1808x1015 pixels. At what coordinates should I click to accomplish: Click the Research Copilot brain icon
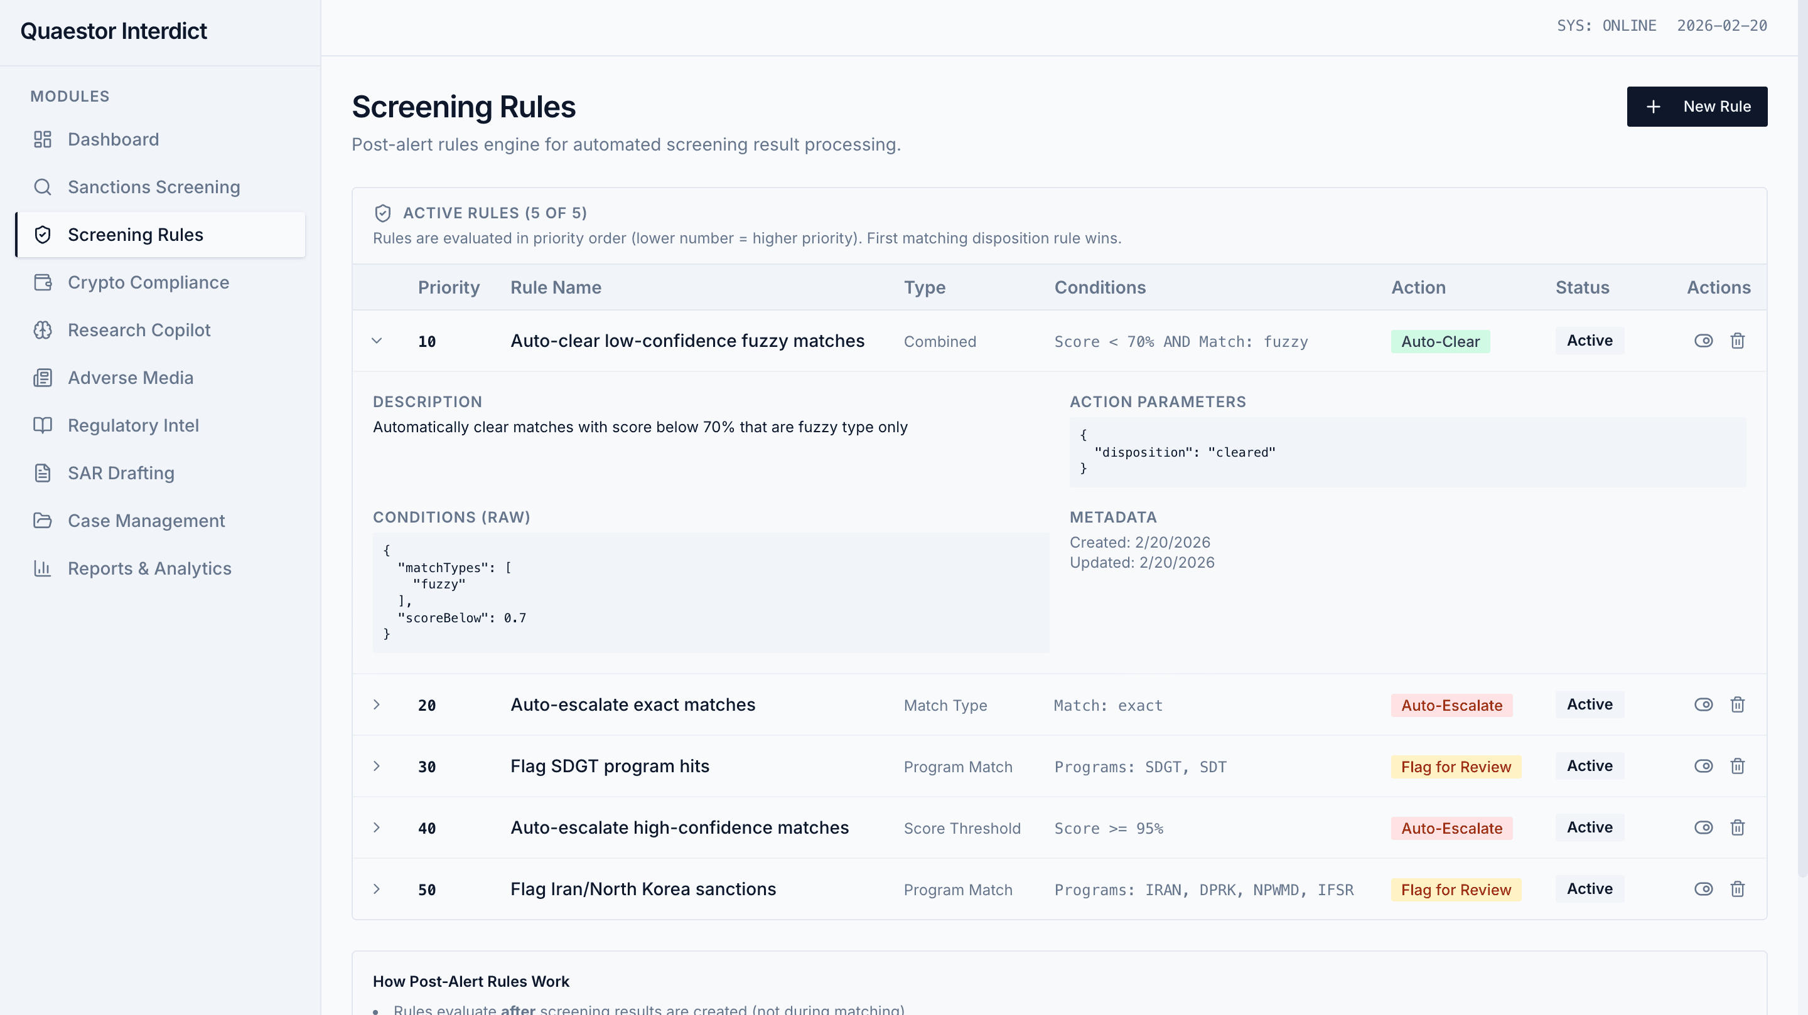[42, 330]
